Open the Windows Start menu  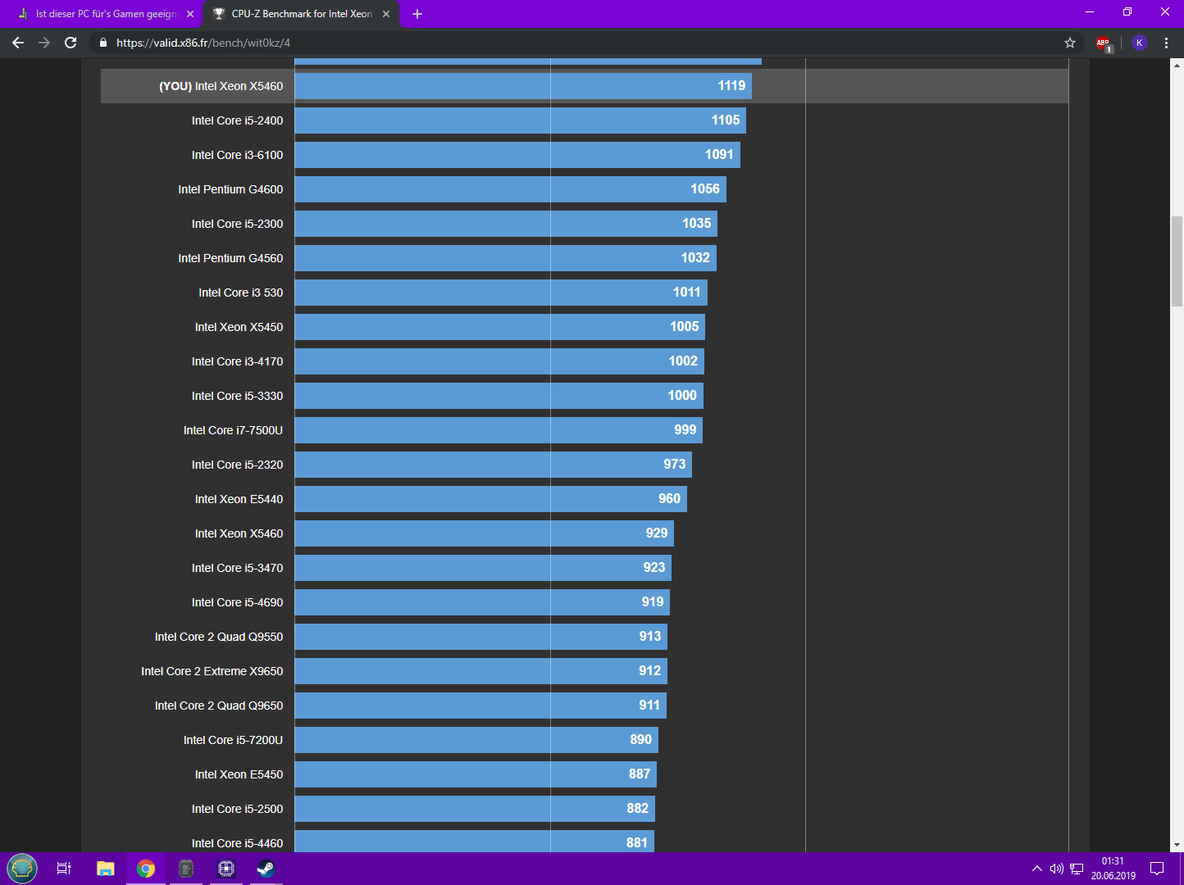coord(22,869)
